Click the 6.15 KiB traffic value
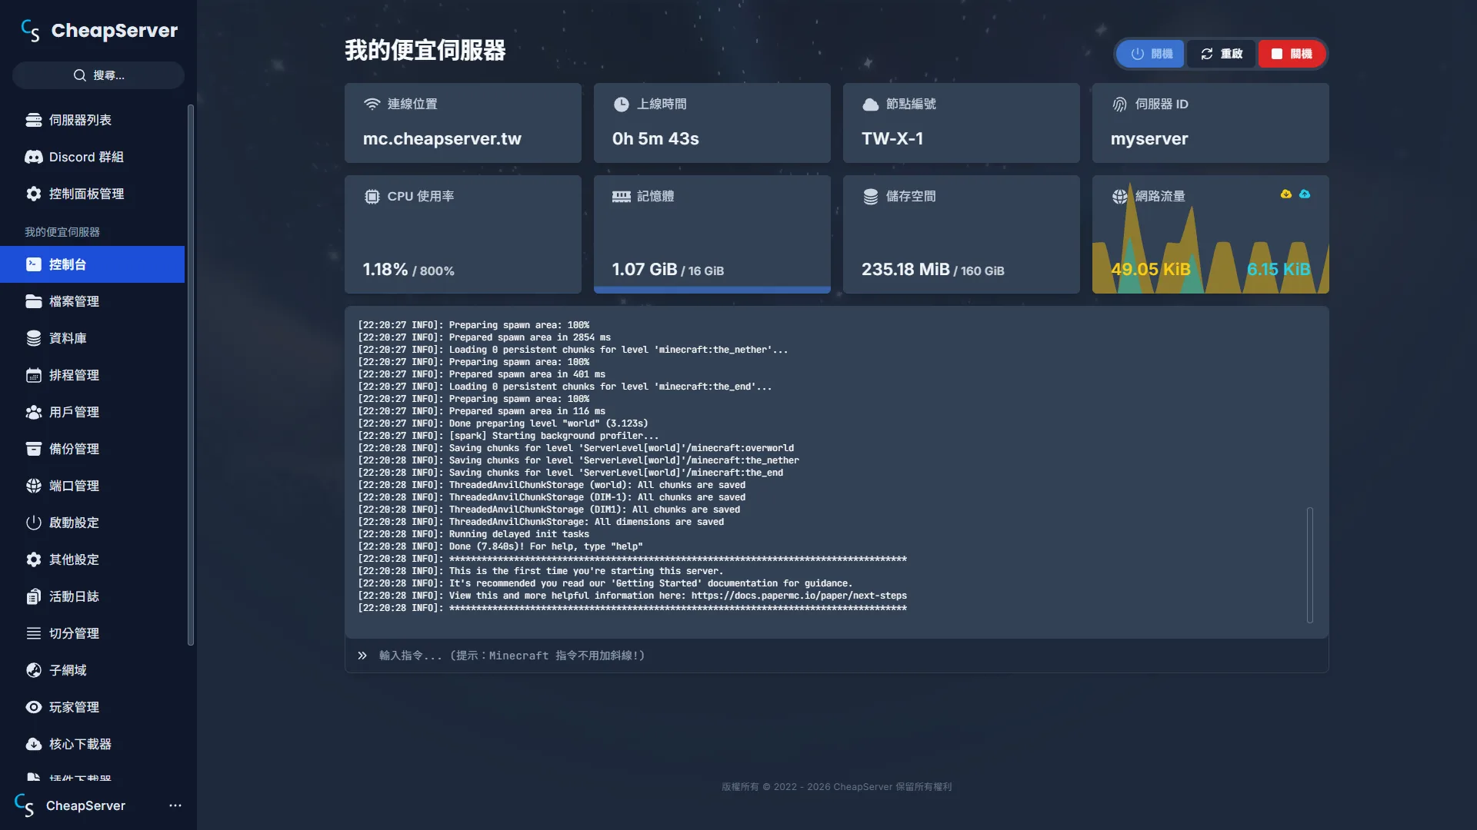 click(1279, 270)
